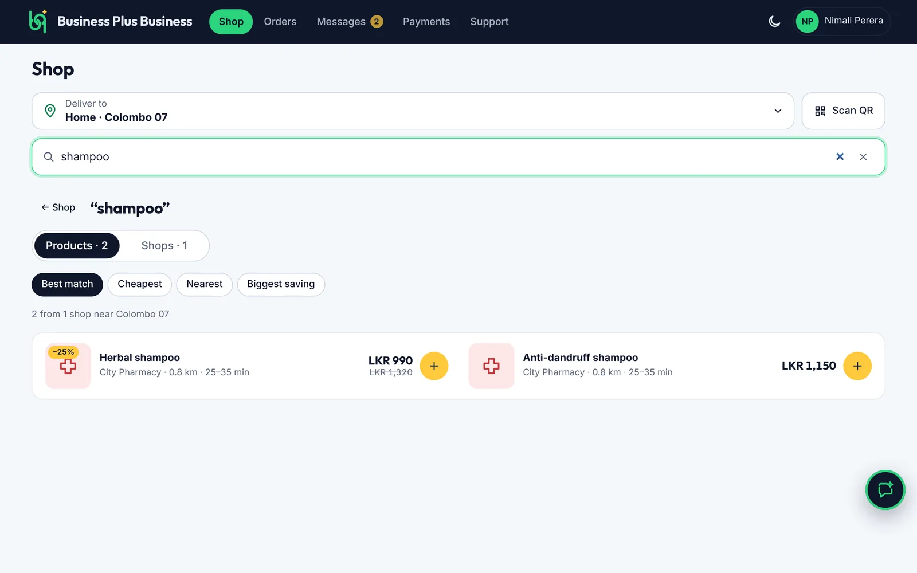This screenshot has height=573, width=917.
Task: Click the LKR 990 price
Action: tap(390, 360)
